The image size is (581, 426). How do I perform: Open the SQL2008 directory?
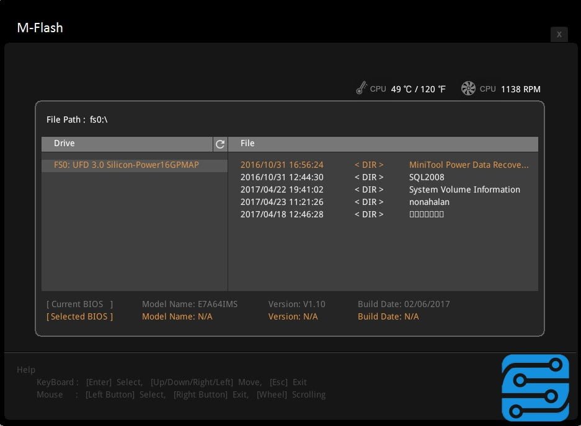point(427,178)
